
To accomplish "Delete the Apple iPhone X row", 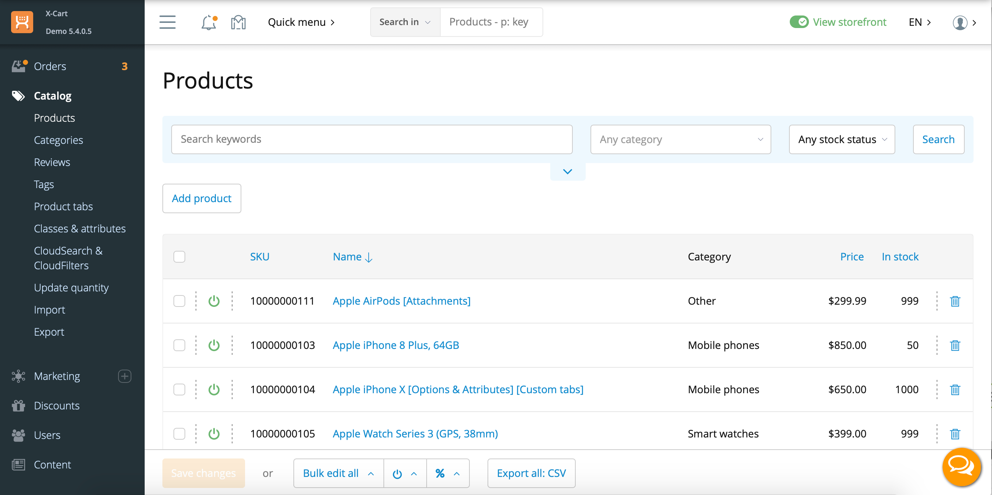I will coord(955,390).
